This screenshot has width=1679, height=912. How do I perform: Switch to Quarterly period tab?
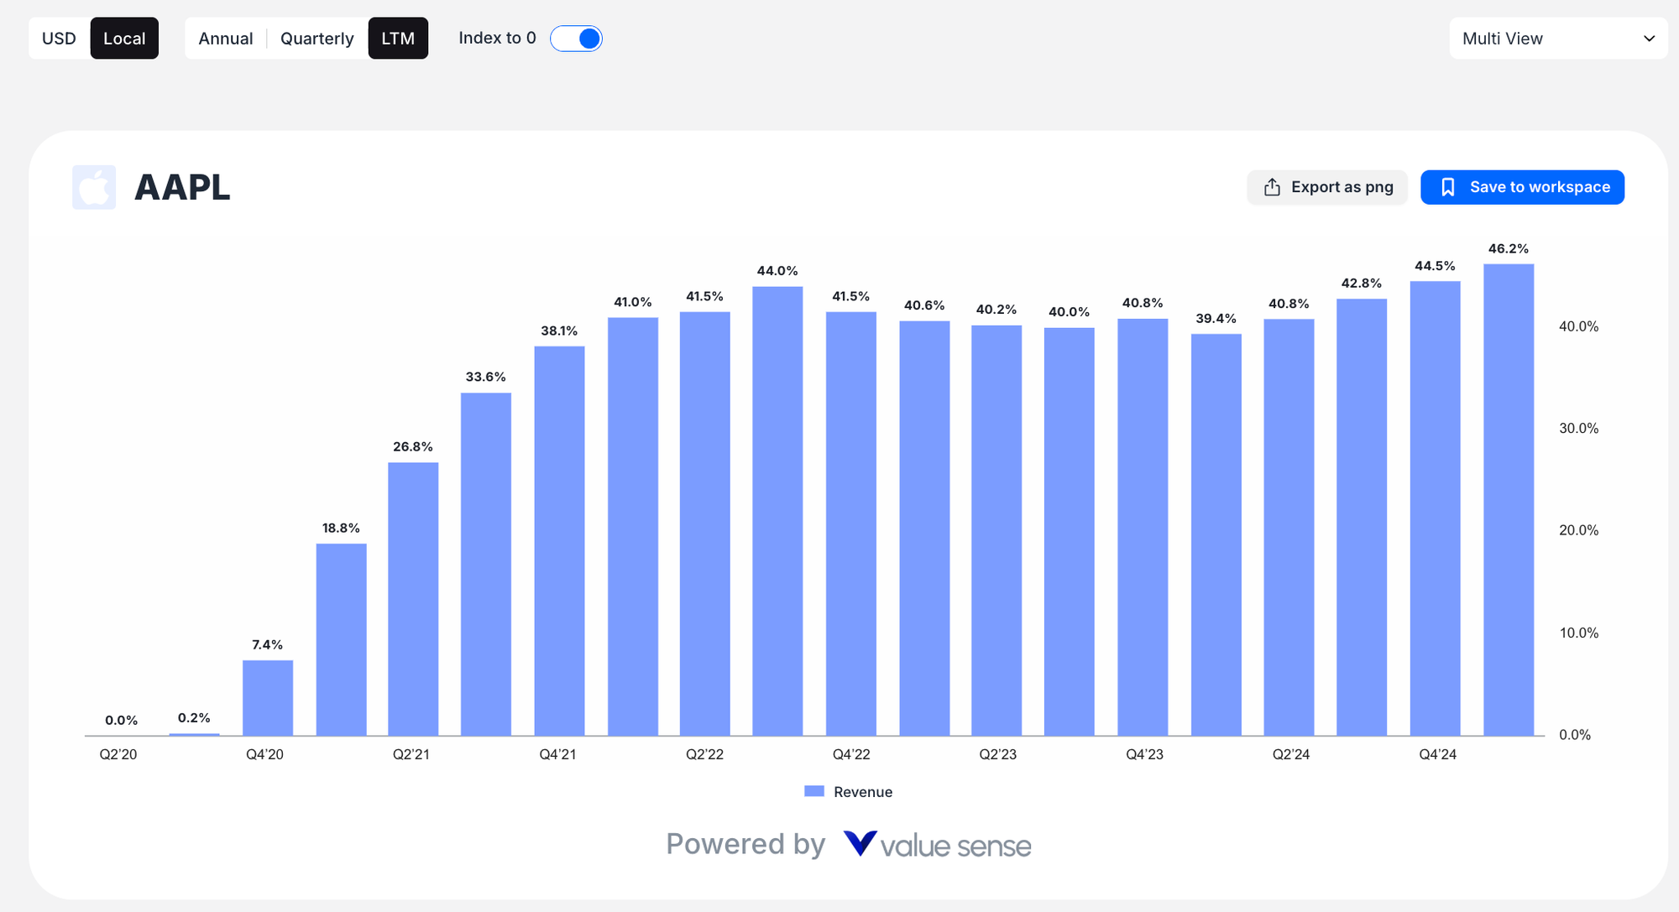(316, 39)
